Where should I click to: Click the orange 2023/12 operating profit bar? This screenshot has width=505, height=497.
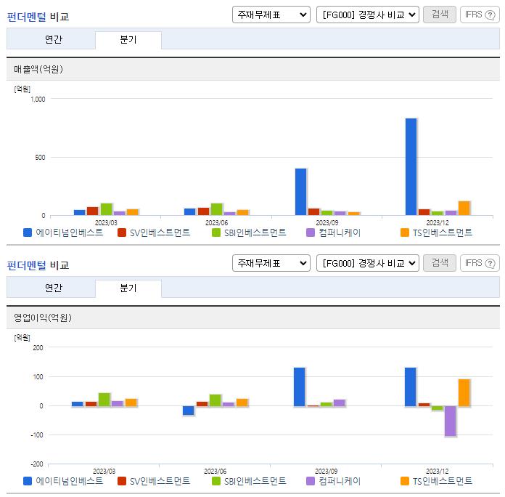[464, 392]
